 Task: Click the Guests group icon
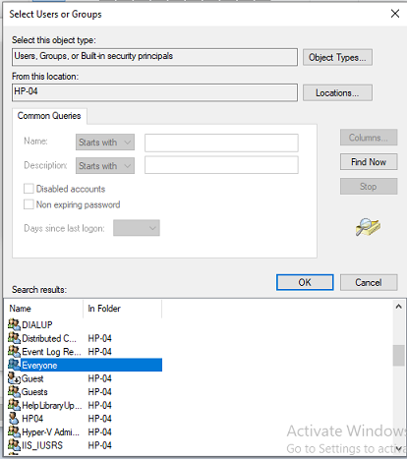[x=14, y=391]
